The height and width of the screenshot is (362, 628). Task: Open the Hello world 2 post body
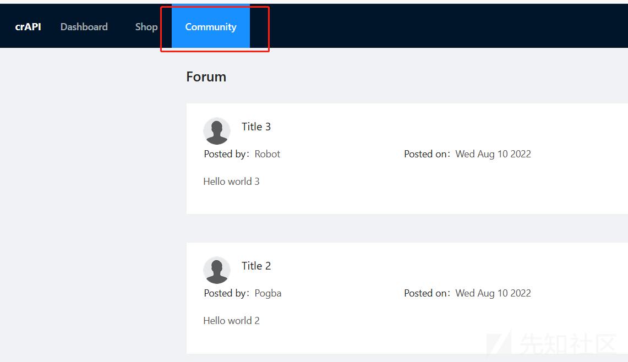(231, 321)
